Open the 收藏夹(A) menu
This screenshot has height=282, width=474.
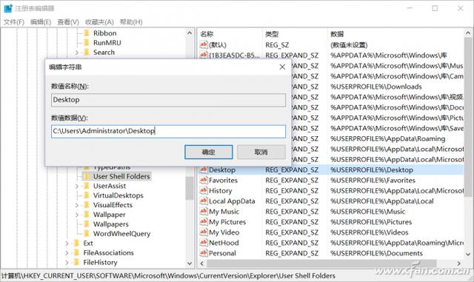(x=99, y=21)
